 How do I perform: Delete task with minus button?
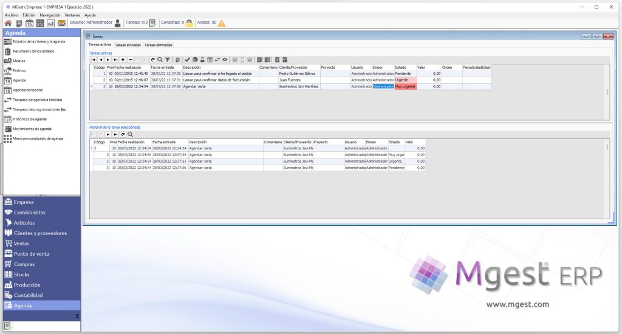[x=131, y=60]
